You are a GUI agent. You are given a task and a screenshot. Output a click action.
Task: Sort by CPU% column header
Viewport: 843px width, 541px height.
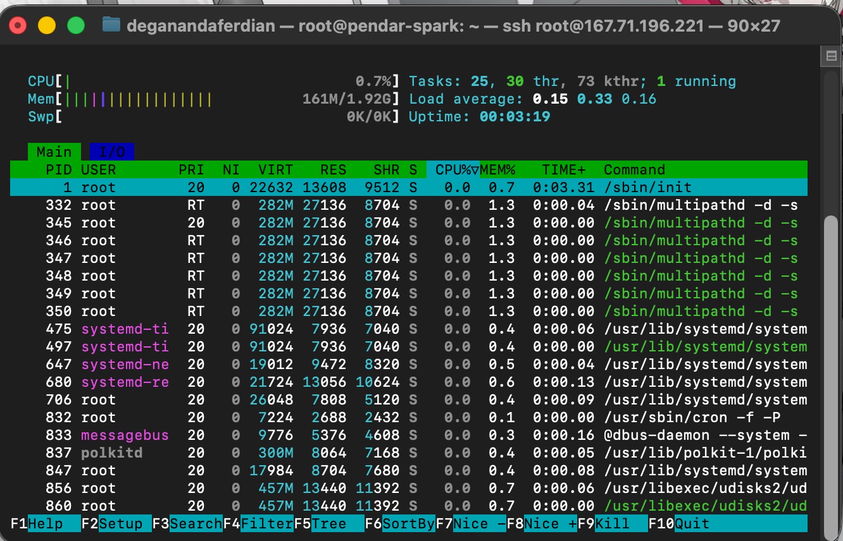coord(453,169)
